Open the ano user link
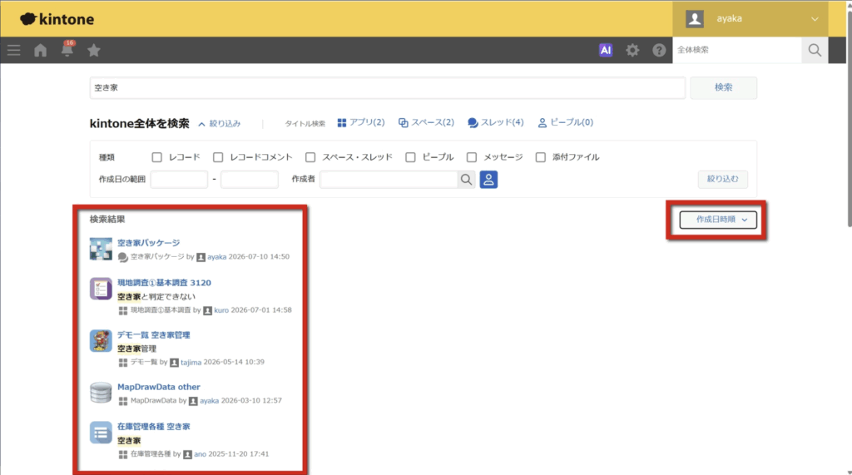 click(200, 454)
